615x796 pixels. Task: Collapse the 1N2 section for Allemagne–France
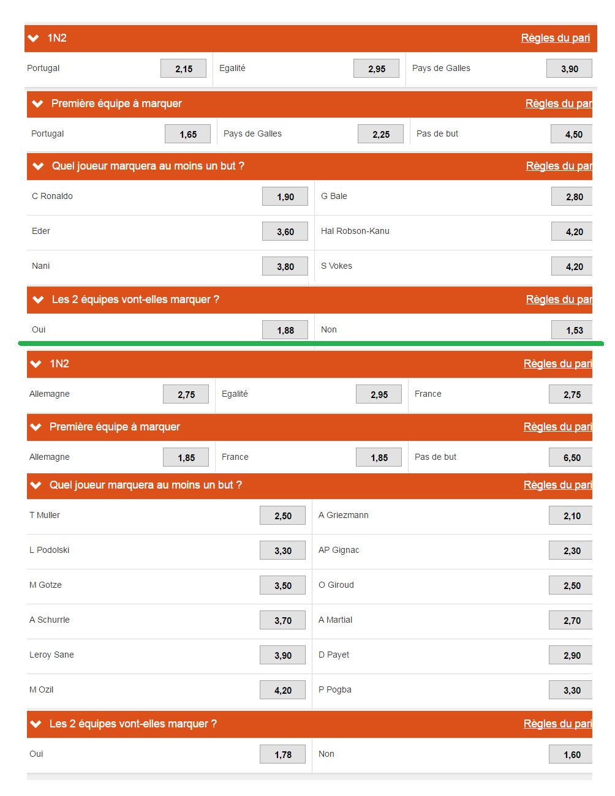pyautogui.click(x=36, y=364)
